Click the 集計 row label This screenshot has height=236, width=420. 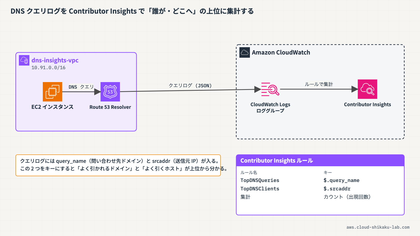click(245, 197)
